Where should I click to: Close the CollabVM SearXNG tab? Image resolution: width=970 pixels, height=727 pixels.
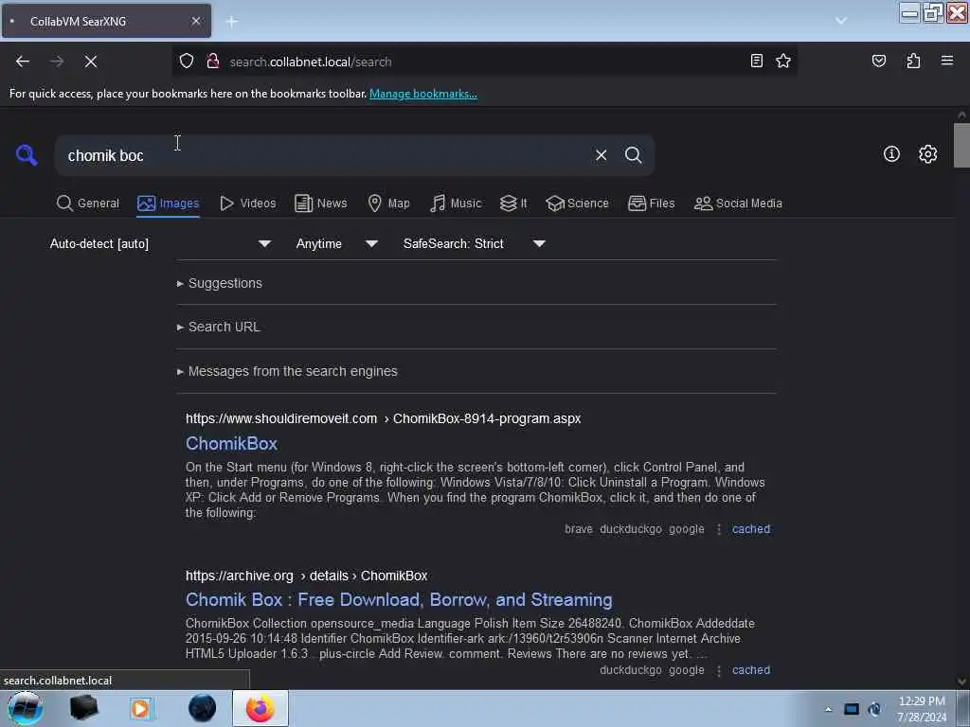pyautogui.click(x=195, y=21)
